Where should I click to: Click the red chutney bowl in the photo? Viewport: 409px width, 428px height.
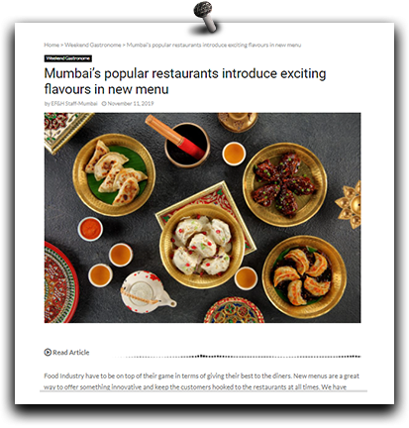point(90,229)
